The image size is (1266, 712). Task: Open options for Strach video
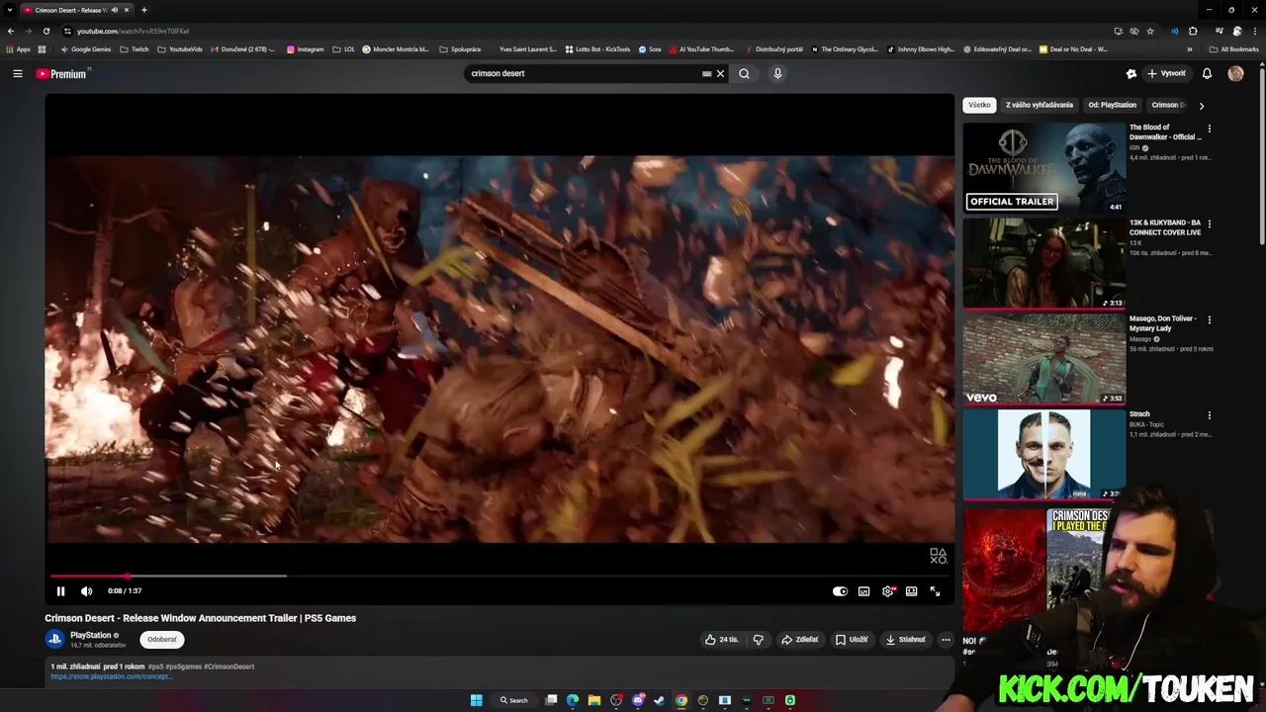(x=1209, y=416)
